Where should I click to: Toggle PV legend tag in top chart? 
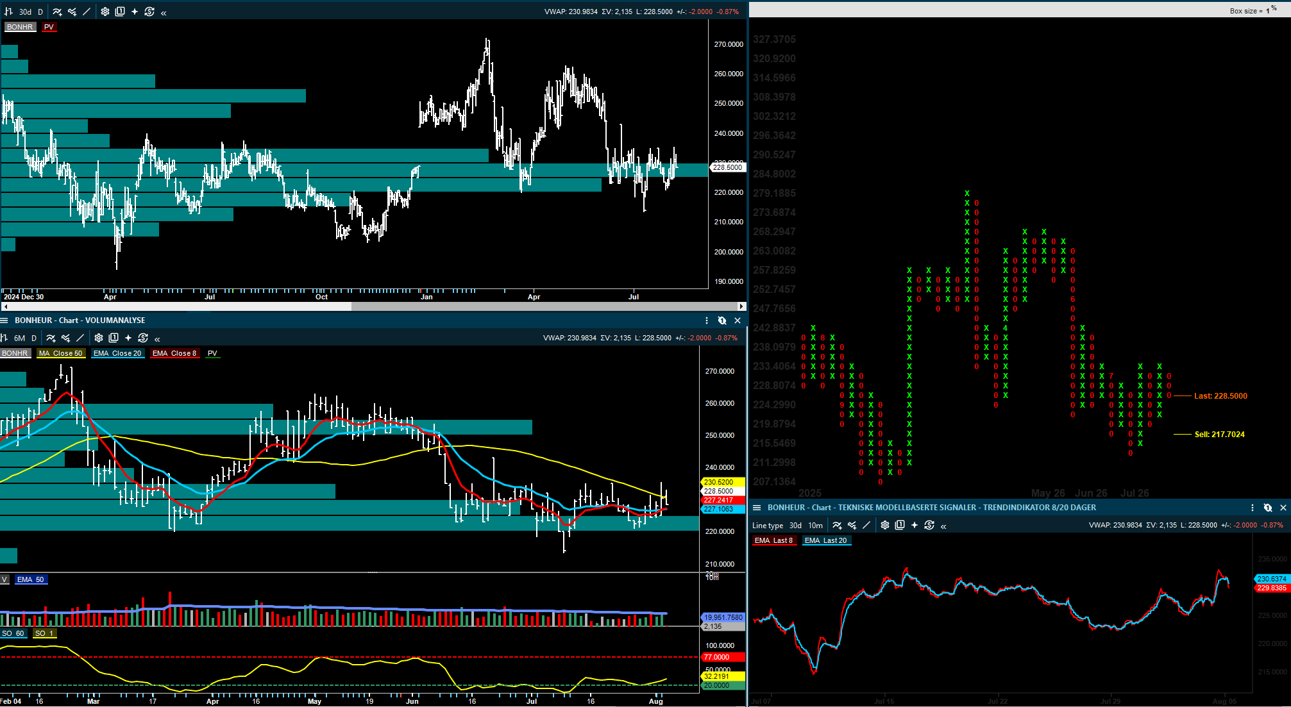coord(49,27)
